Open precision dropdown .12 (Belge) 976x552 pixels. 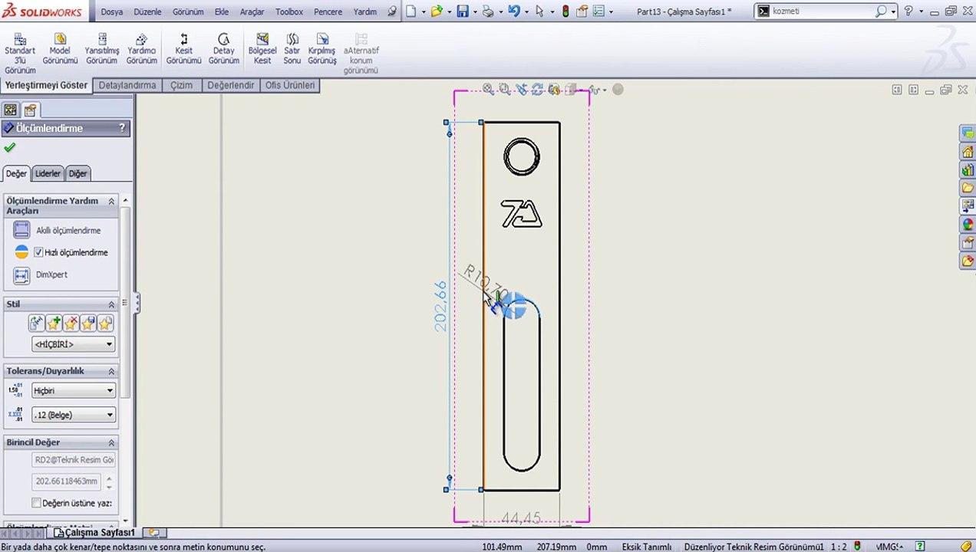(74, 415)
